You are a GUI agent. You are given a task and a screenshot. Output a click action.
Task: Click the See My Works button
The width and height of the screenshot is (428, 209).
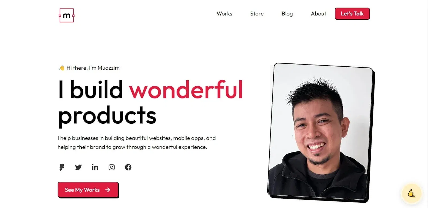(88, 190)
